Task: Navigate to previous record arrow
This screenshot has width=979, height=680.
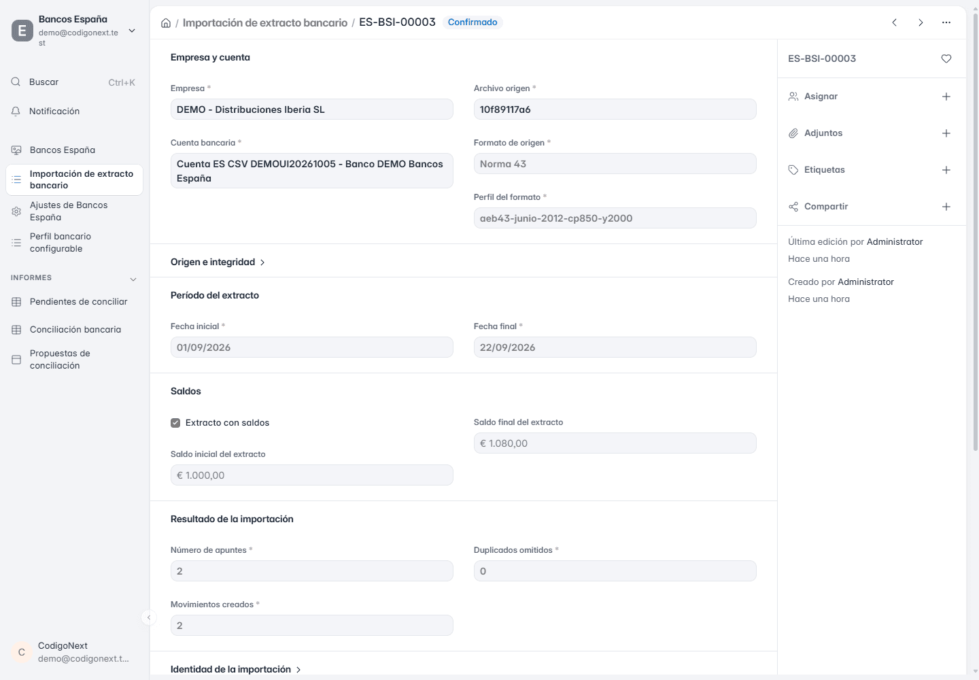Action: [x=895, y=22]
